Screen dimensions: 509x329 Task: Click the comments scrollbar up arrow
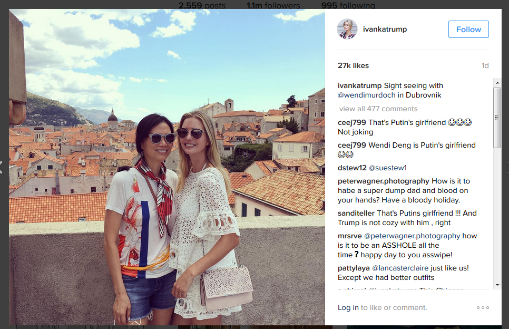tap(497, 83)
